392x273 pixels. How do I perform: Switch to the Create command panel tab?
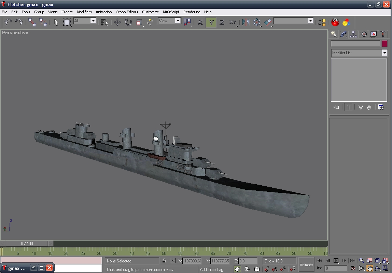(334, 34)
